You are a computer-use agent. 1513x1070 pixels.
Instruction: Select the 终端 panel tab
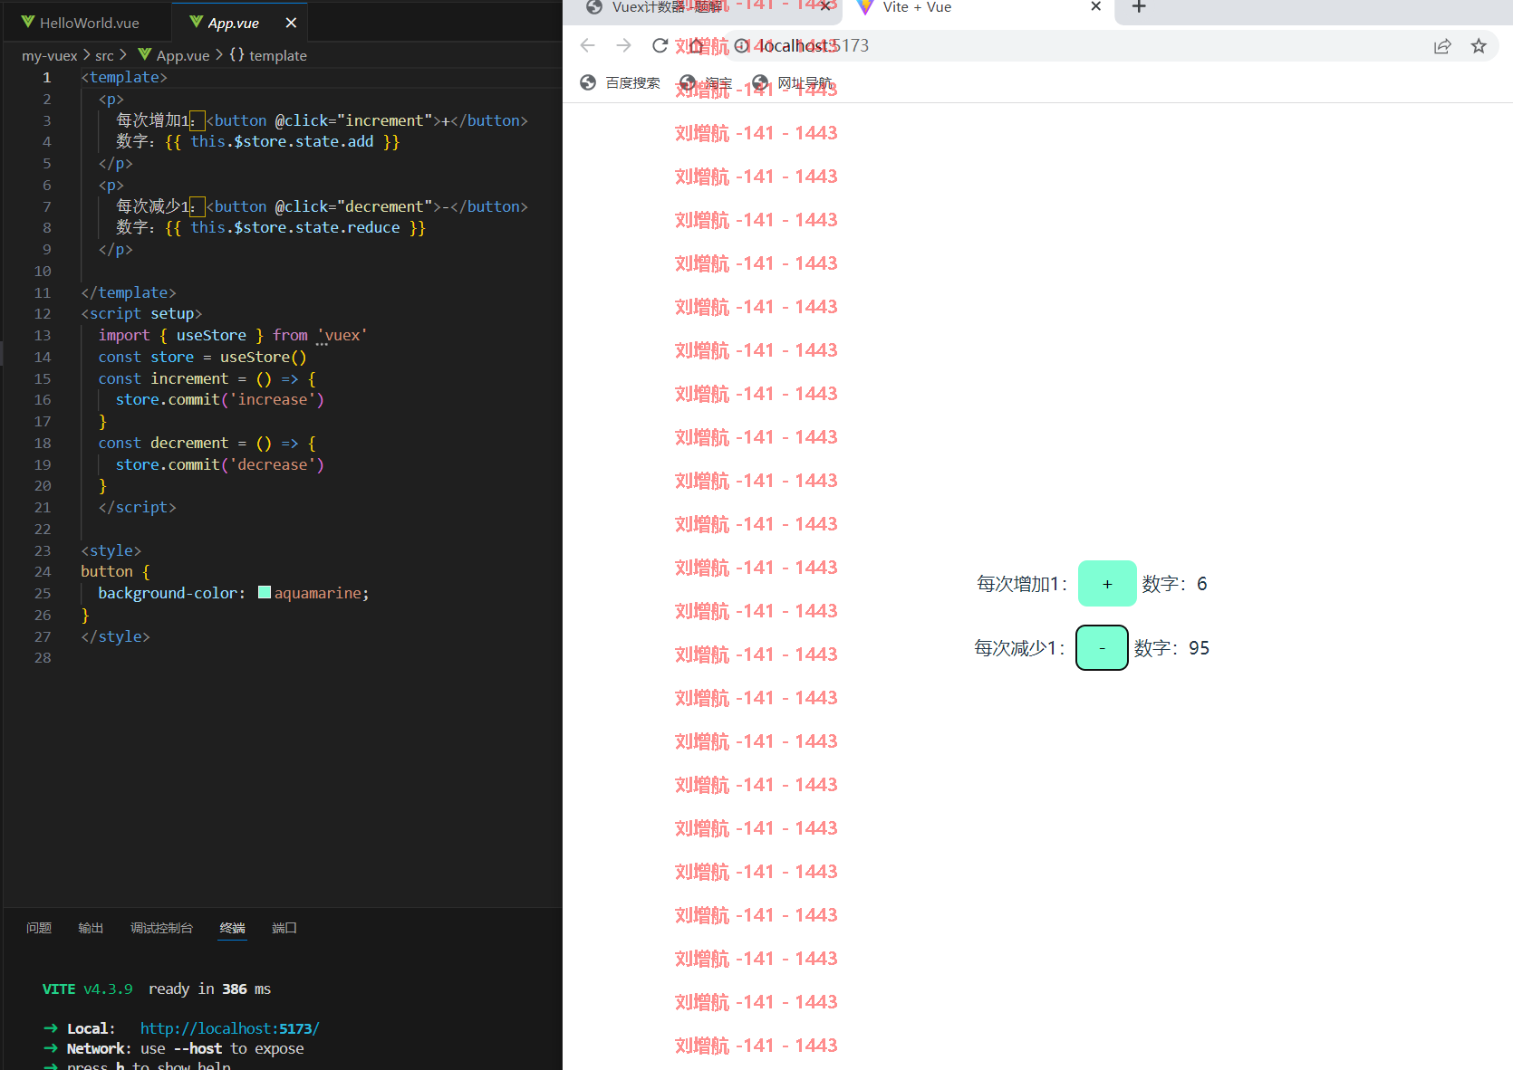[232, 928]
